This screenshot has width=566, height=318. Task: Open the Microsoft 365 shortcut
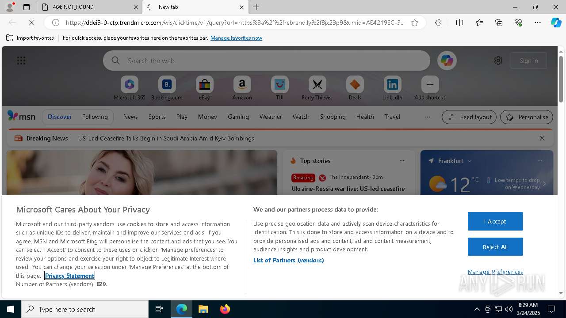[130, 88]
